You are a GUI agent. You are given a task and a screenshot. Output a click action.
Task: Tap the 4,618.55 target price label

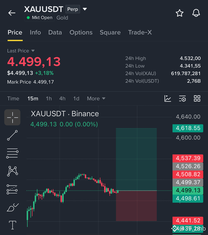click(x=188, y=128)
